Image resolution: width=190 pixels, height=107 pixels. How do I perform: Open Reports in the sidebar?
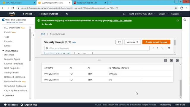click(8, 41)
